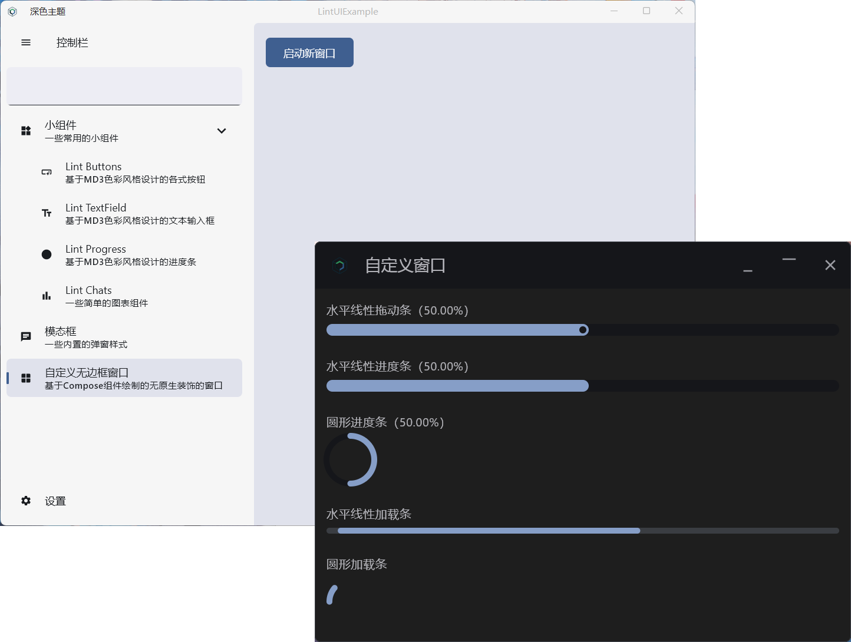This screenshot has height=642, width=851.
Task: Click the 水平线性加载条 loading bar
Action: 583,531
